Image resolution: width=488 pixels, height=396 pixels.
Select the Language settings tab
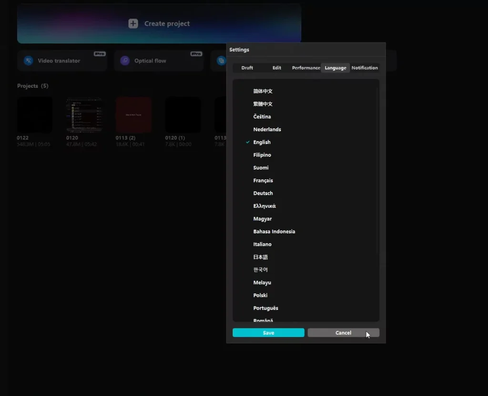[335, 68]
